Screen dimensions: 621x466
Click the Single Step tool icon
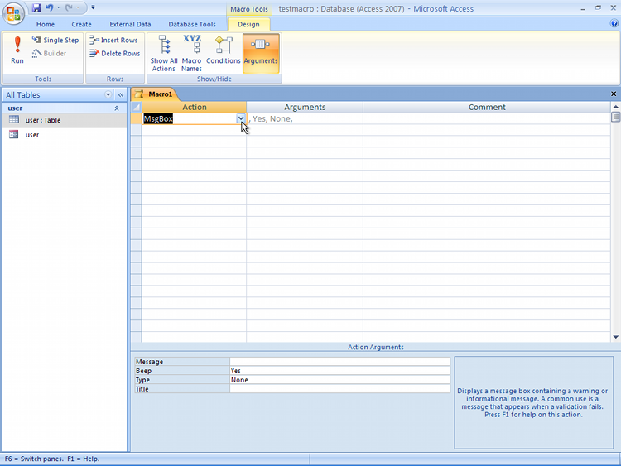coord(36,40)
